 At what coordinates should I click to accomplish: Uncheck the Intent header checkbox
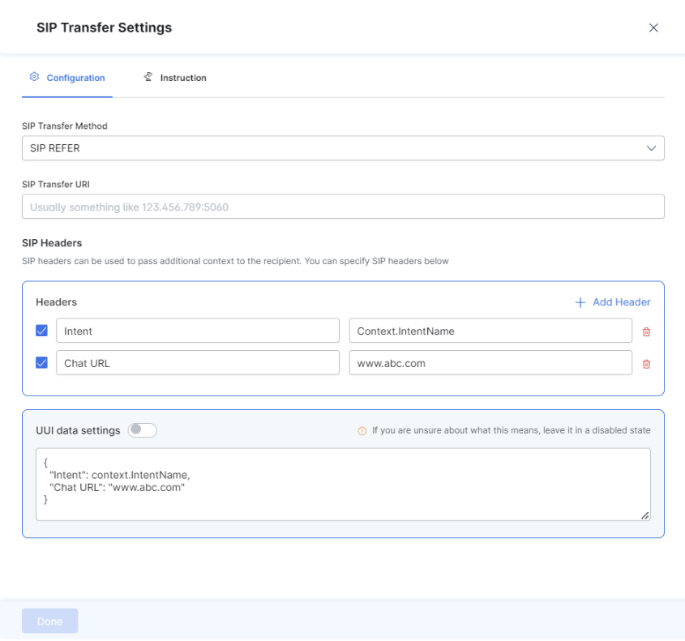pyautogui.click(x=41, y=331)
